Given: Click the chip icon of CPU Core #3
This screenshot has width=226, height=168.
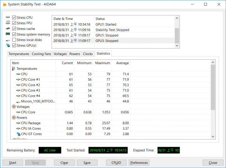Looking at the screenshot, I should pyautogui.click(x=18, y=90).
